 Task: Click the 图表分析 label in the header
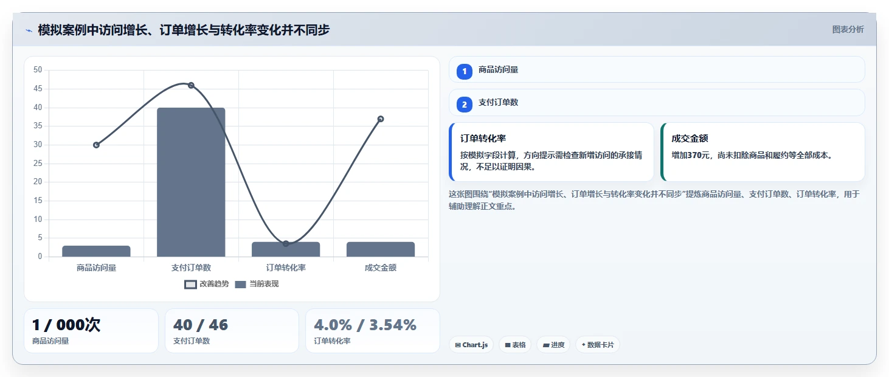coord(848,30)
